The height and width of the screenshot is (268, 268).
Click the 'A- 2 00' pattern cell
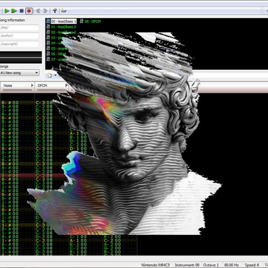(x=113, y=244)
